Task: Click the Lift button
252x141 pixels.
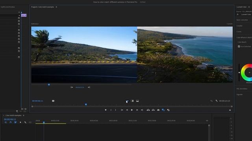Action: click(148, 110)
